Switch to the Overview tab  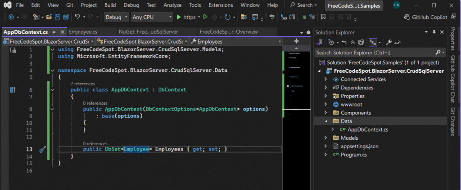pos(228,31)
